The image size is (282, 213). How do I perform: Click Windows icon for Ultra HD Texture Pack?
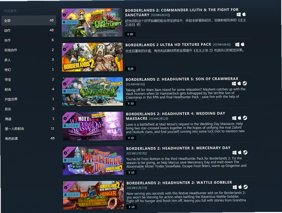pyautogui.click(x=237, y=44)
